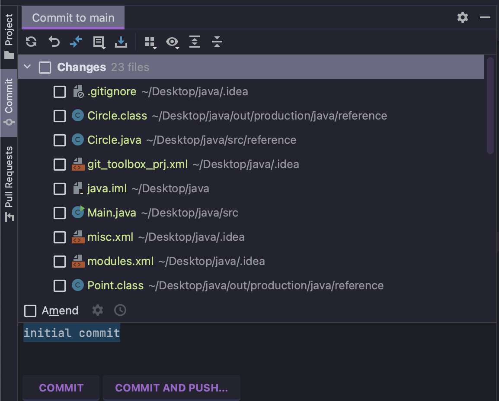499x401 pixels.
Task: Select modules.xml file name
Action: pos(120,261)
